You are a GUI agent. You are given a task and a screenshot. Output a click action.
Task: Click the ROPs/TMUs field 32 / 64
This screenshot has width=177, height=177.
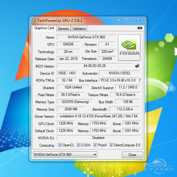67,80
